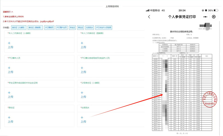The image size is (223, 136).
Task: Open the three-dot more menu on phone
Action: coord(205,17)
